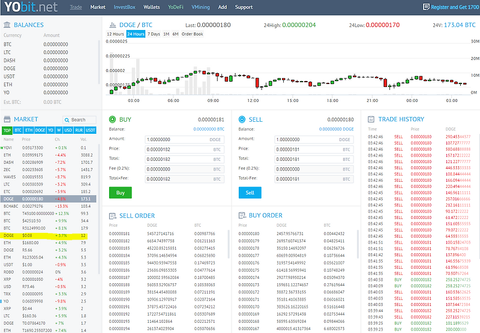Select the TOP market filter

tap(7, 130)
